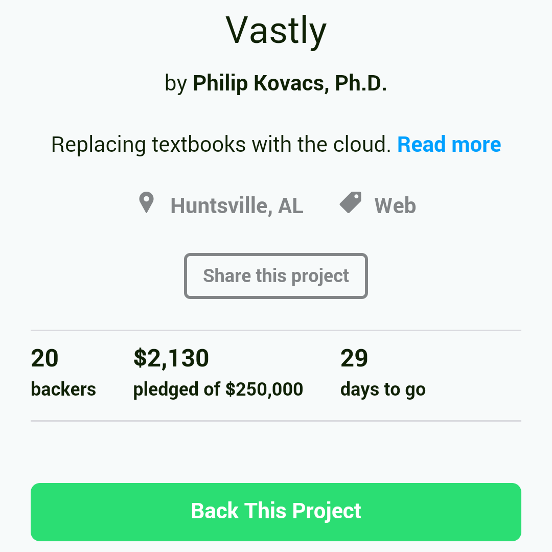Tap the green Back This Project button
552x552 pixels.
[x=276, y=512]
